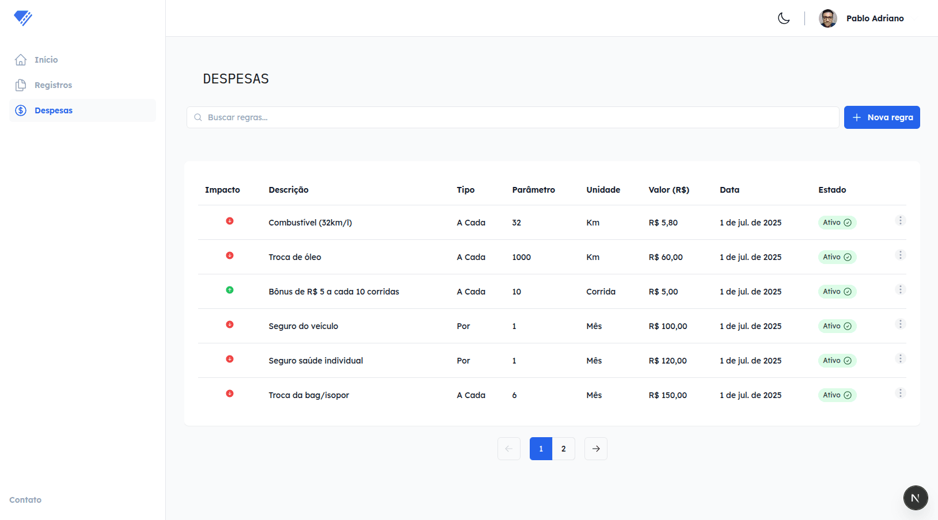Open the Início home page
The height and width of the screenshot is (520, 938).
[46, 60]
